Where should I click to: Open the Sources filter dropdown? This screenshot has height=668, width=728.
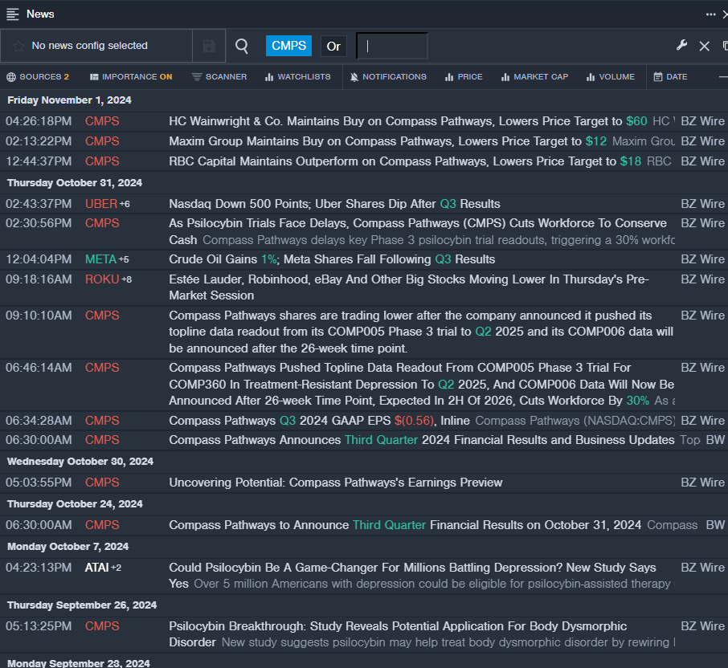(38, 77)
